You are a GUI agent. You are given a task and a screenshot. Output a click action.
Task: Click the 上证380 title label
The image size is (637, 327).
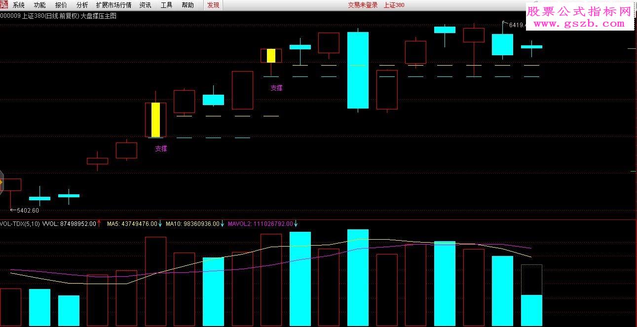click(x=394, y=5)
